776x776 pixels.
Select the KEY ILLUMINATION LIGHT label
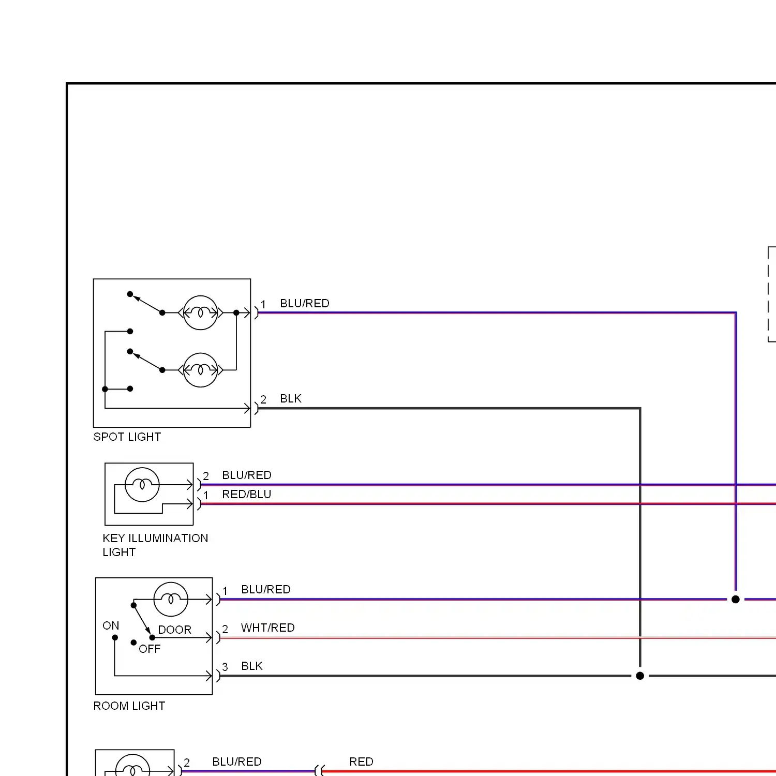point(155,545)
